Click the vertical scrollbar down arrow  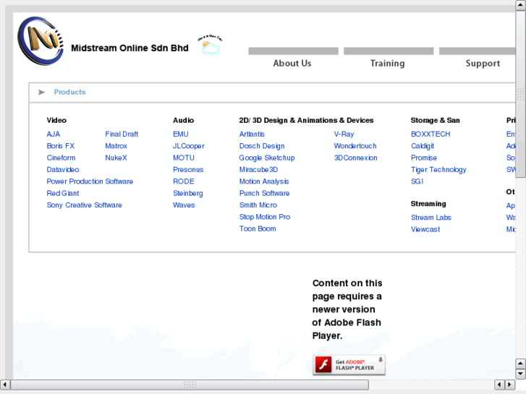point(520,373)
